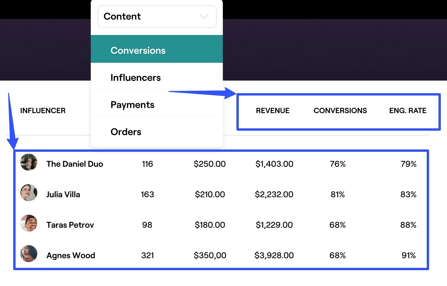Select Conversions from the dropdown menu

pyautogui.click(x=138, y=50)
